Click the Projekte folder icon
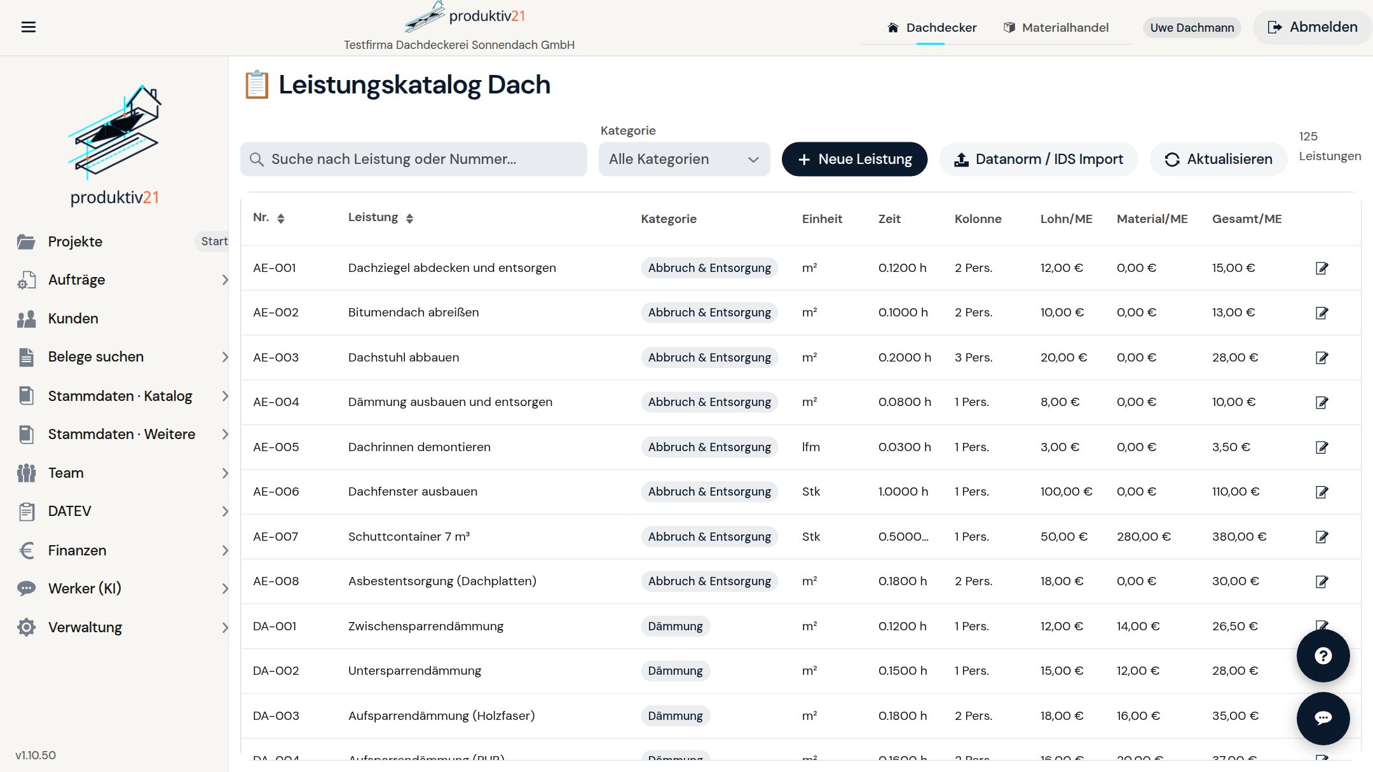The width and height of the screenshot is (1373, 772). (26, 241)
